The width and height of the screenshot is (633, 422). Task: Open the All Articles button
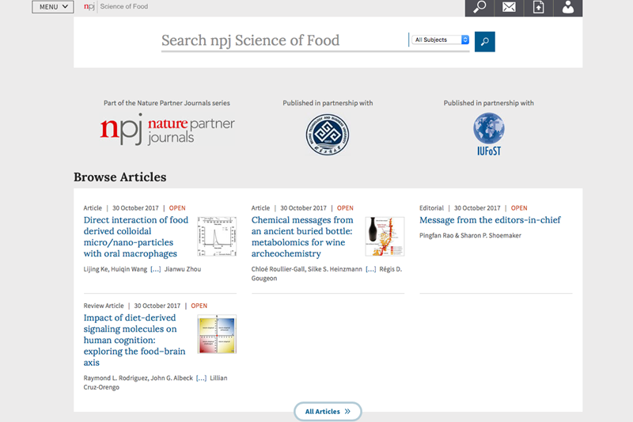point(328,412)
